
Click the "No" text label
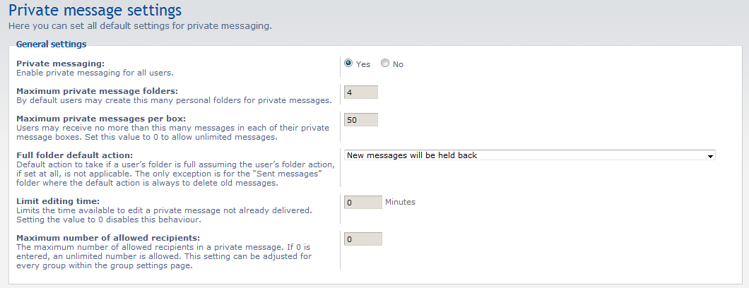click(398, 64)
